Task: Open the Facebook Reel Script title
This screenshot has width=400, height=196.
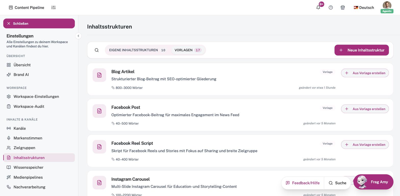Action: tap(132, 143)
